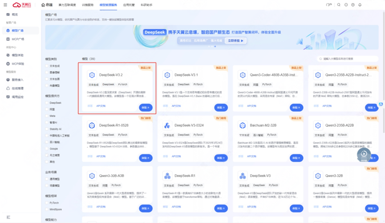Click the page vertical scrollbar
Image resolution: width=385 pixels, height=223 pixels.
[x=384, y=72]
